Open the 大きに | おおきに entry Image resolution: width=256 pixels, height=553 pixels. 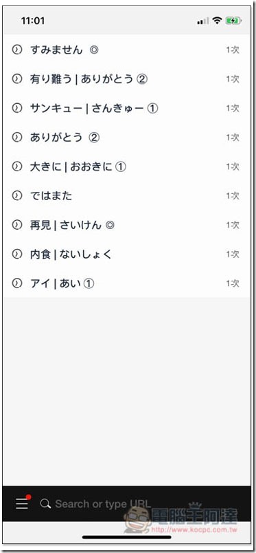click(x=128, y=166)
